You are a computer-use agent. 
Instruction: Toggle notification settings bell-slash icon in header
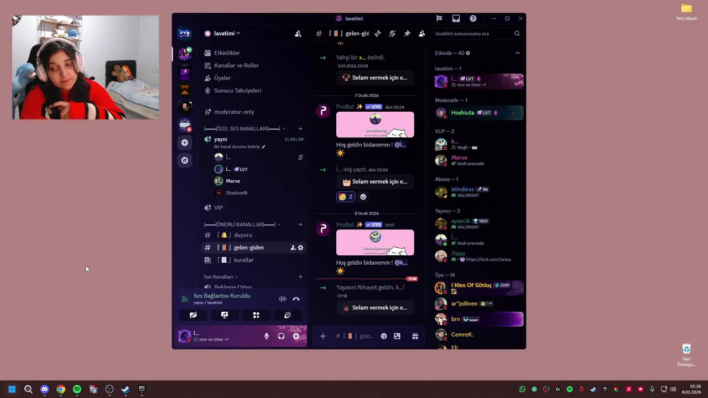pos(392,34)
